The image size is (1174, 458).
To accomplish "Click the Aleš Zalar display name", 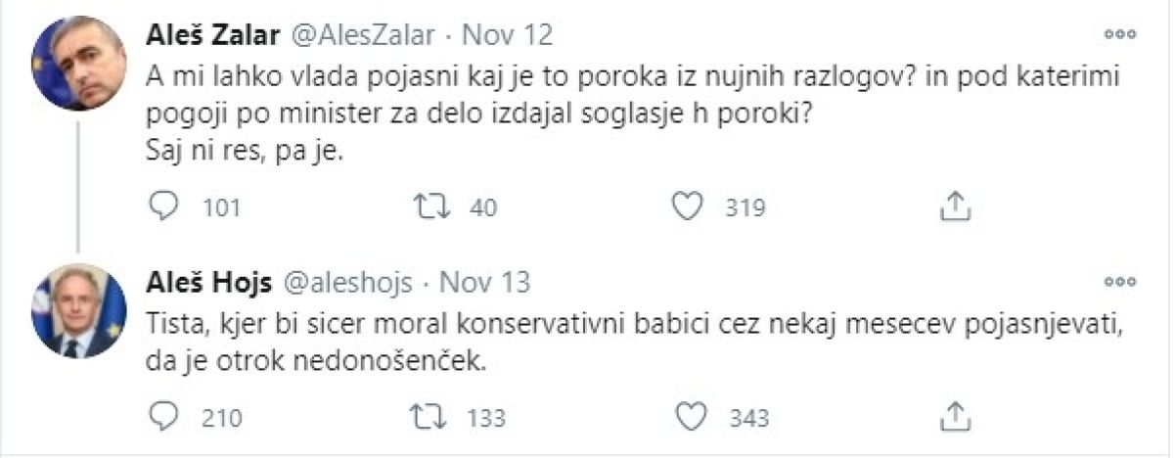I will coord(207,35).
